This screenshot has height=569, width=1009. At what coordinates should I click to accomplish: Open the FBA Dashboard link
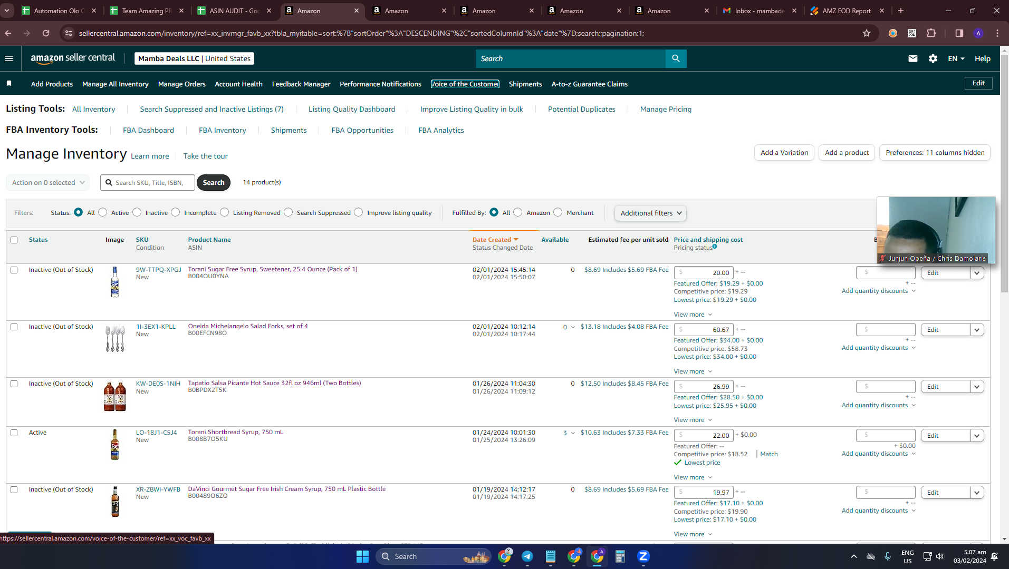(148, 130)
